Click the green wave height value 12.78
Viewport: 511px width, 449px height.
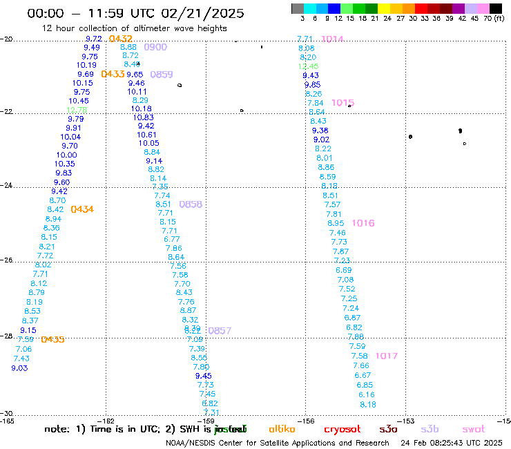tap(77, 110)
